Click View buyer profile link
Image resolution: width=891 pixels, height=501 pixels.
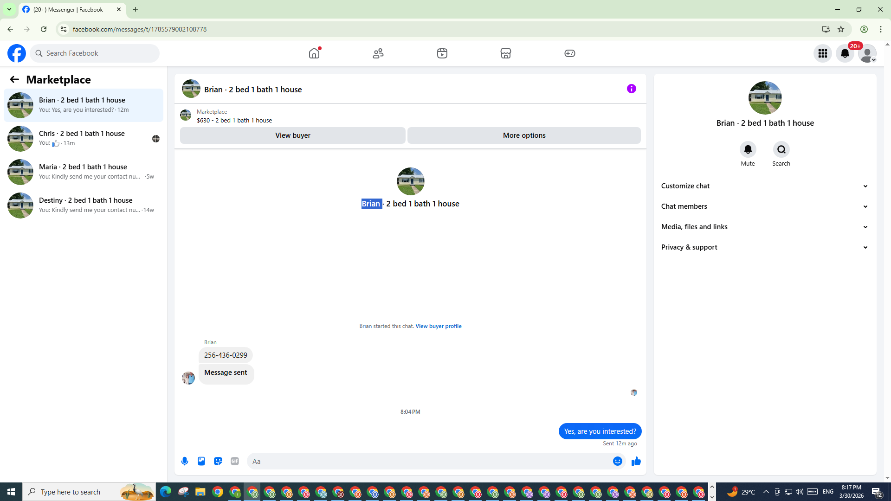coord(438,326)
